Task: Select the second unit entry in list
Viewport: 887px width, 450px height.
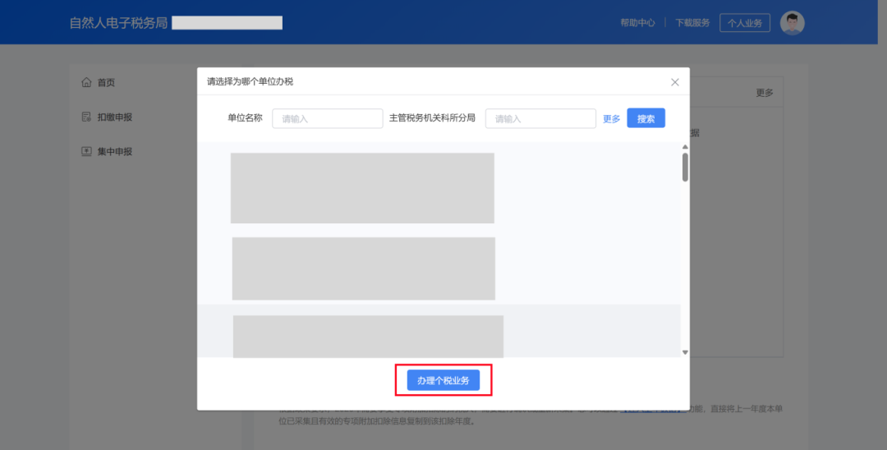Action: 363,269
